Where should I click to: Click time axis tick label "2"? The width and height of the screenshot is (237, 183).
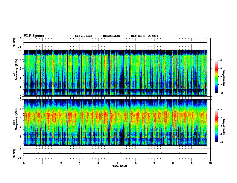61,163
